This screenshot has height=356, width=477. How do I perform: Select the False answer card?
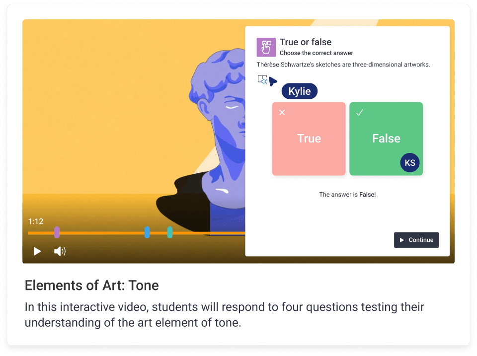386,139
